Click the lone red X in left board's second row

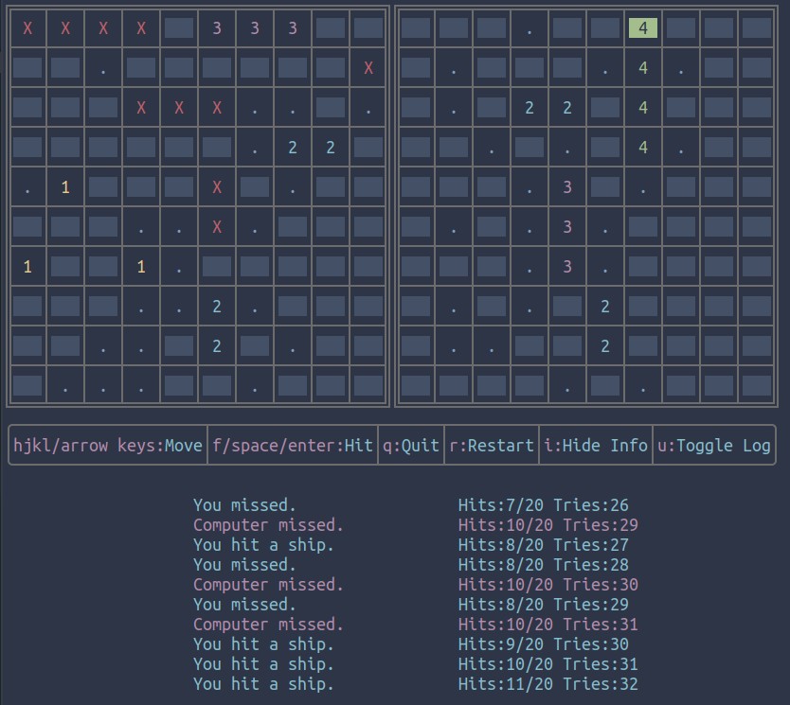(368, 68)
